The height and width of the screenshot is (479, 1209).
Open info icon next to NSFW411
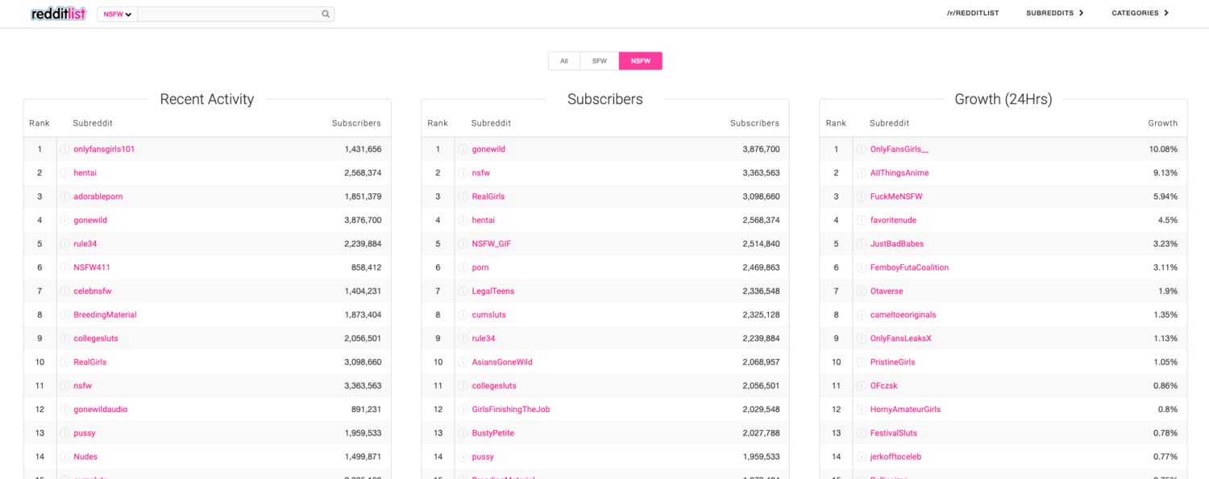65,267
